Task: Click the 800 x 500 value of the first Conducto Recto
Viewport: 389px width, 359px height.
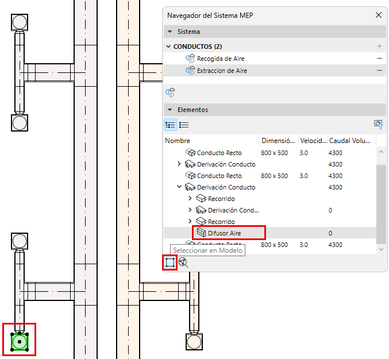Action: click(275, 153)
